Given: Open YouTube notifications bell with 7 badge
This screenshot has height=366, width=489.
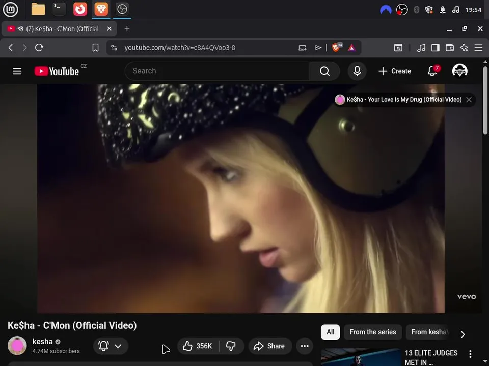Looking at the screenshot, I should click(432, 71).
